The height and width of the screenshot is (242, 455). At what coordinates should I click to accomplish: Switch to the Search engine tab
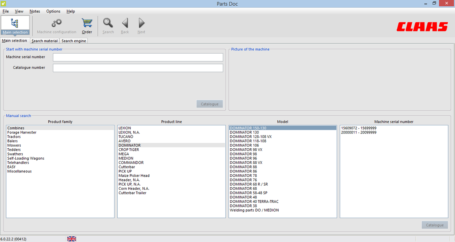click(x=74, y=41)
